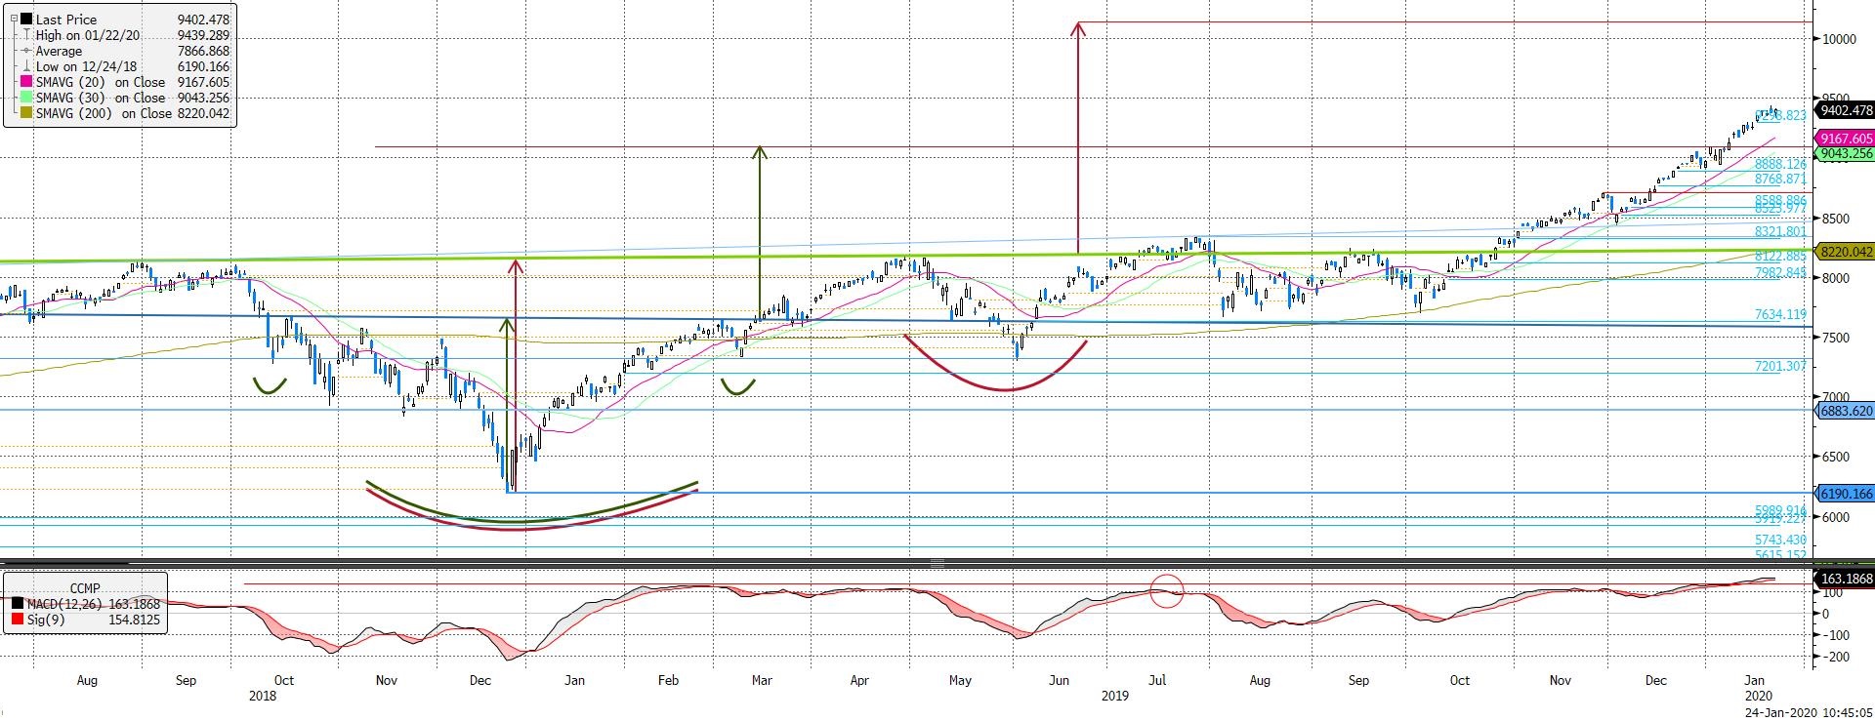The image size is (1875, 721).
Task: Click the panel divider handle above MACD
Action: coord(937,563)
